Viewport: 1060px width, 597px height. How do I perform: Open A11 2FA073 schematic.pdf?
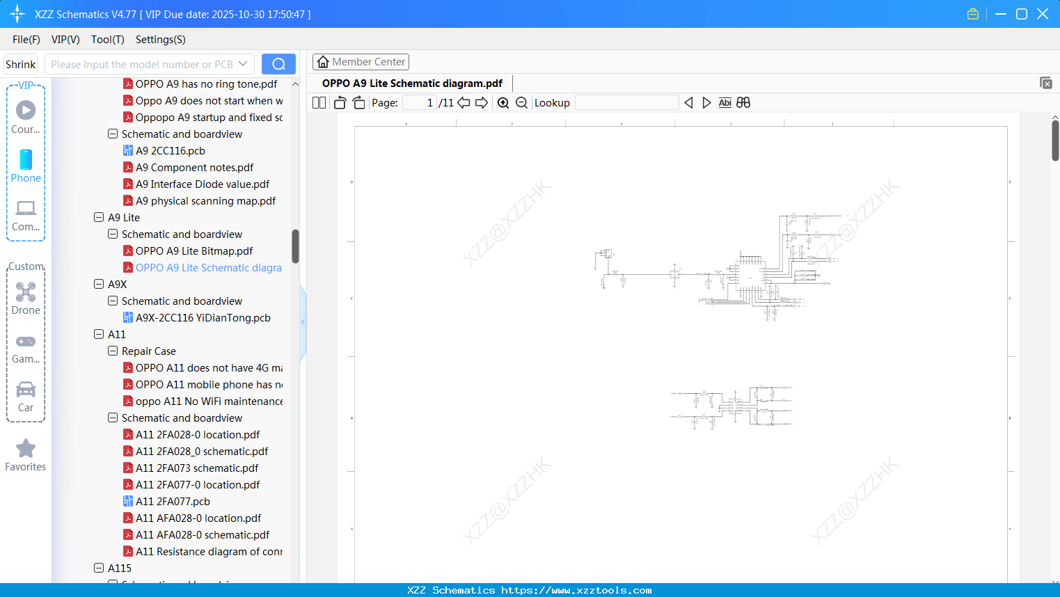[197, 468]
